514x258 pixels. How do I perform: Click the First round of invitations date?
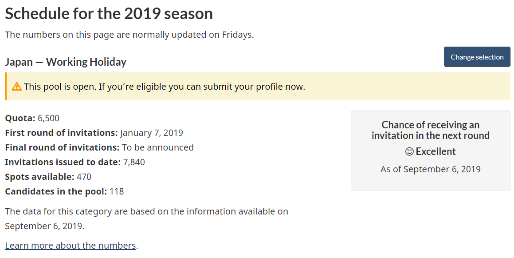pos(151,133)
